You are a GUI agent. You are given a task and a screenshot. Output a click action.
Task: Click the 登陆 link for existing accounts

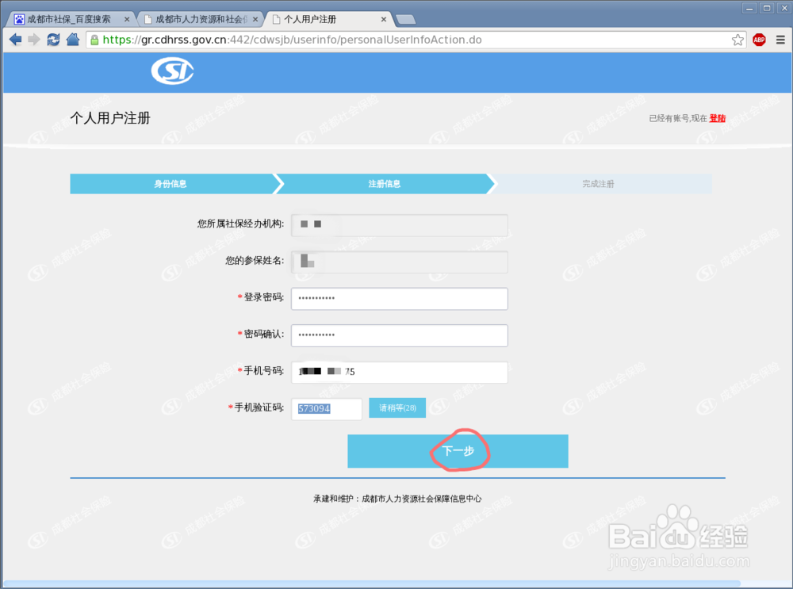click(x=718, y=117)
